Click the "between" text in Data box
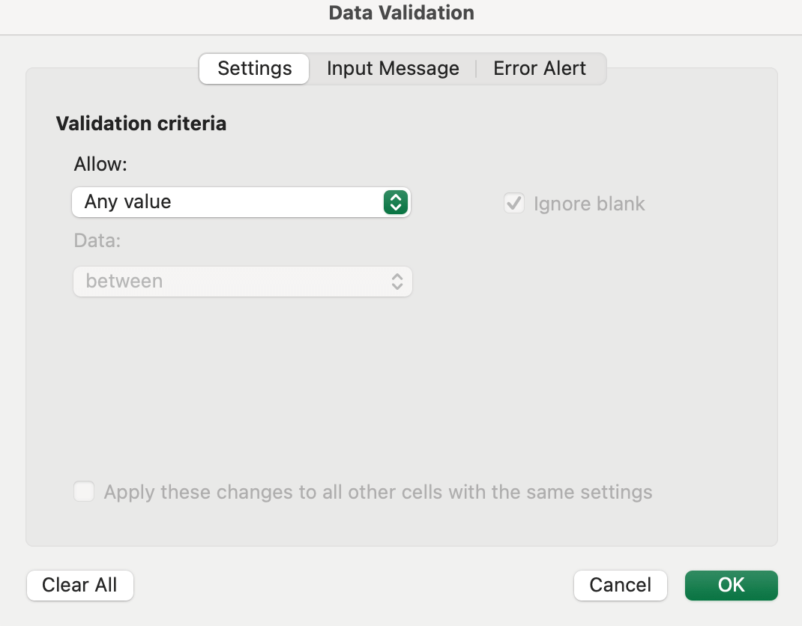This screenshot has width=802, height=626. [124, 282]
